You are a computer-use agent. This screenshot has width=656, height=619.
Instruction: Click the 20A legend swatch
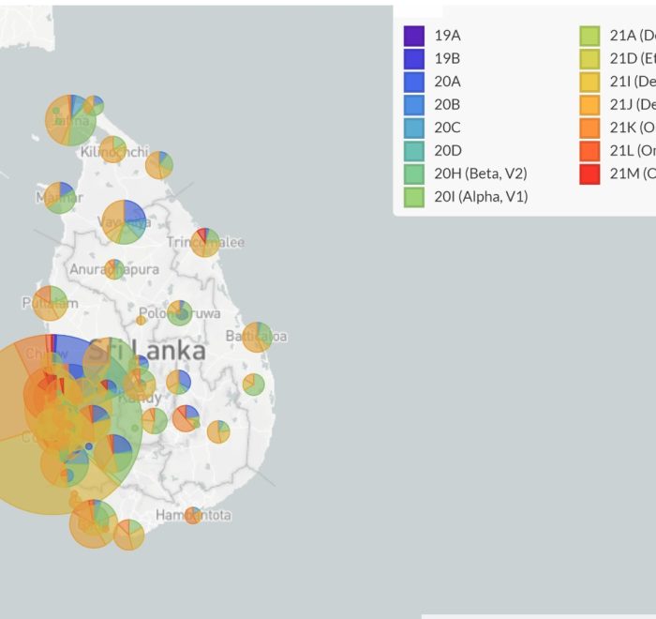[414, 82]
